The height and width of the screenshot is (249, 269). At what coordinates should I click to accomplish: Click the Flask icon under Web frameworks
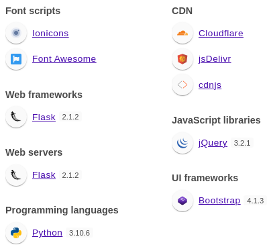point(16,117)
